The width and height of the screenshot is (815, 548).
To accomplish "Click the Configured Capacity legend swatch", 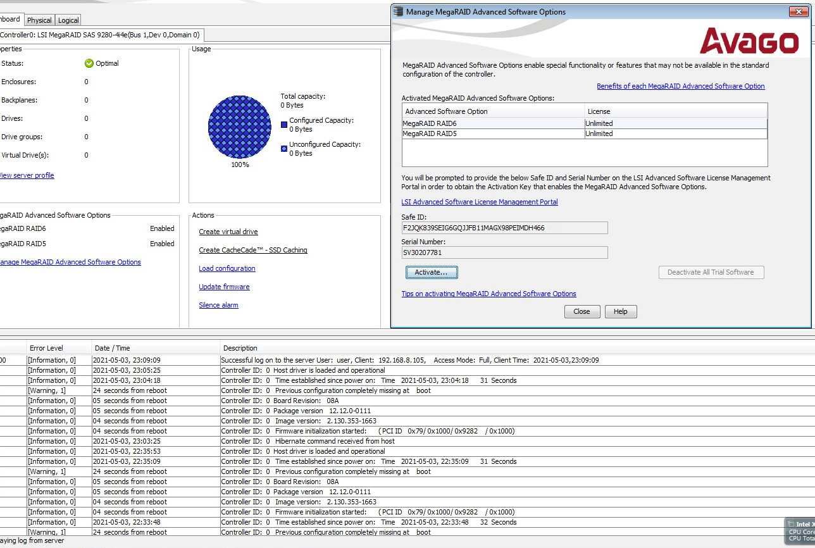I will (x=284, y=125).
